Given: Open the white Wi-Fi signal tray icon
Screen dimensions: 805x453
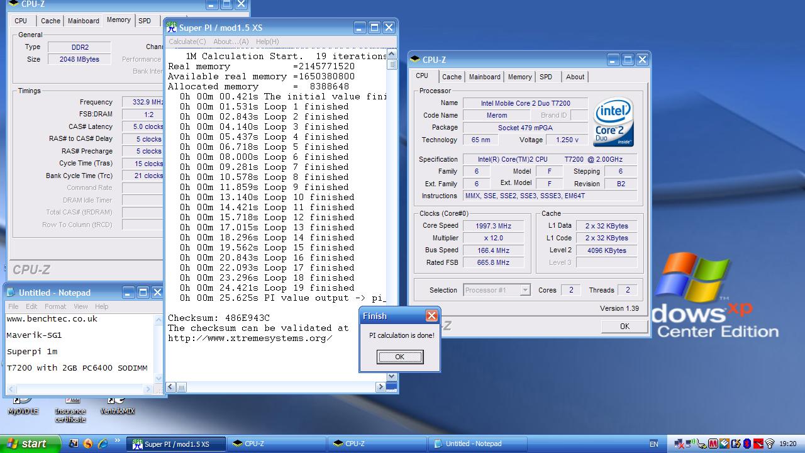Looking at the screenshot, I should coord(770,444).
